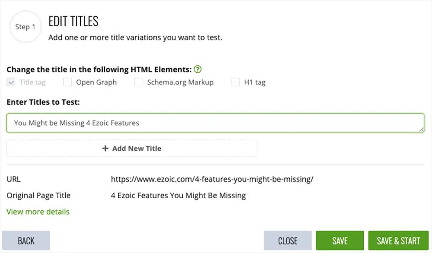Open the View more details link

[x=38, y=212]
